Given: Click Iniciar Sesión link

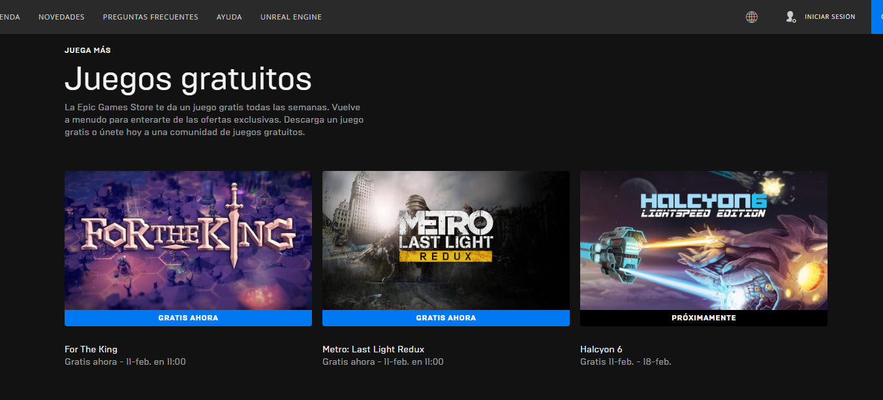Looking at the screenshot, I should (829, 17).
